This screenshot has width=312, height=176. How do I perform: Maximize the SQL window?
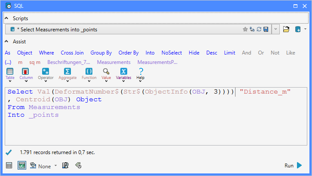click(x=296, y=6)
